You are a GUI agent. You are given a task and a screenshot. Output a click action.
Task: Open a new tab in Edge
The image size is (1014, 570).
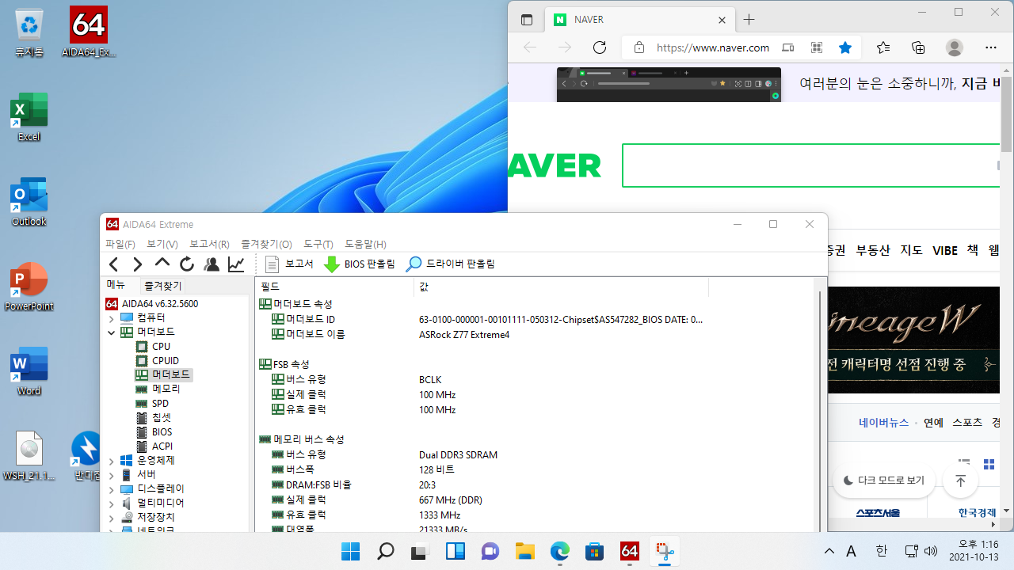pyautogui.click(x=749, y=20)
